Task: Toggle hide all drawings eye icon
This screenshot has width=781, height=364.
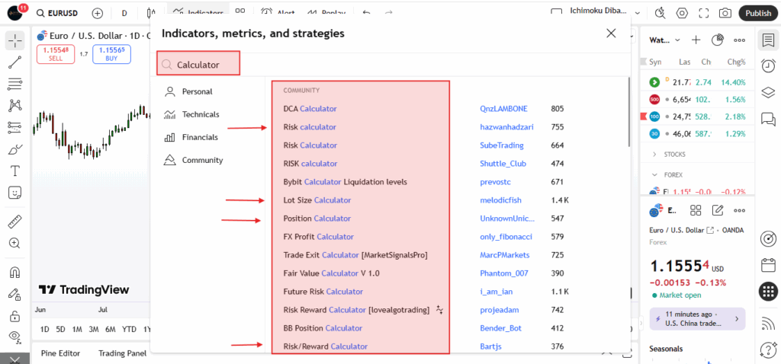Action: click(15, 336)
